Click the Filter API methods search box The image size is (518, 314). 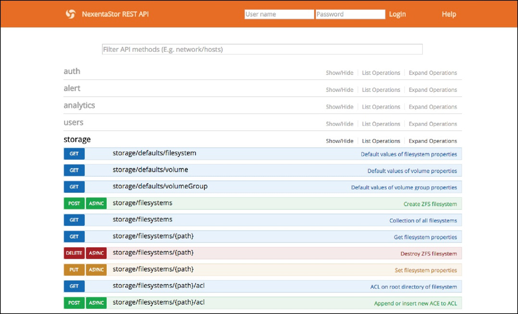click(262, 49)
